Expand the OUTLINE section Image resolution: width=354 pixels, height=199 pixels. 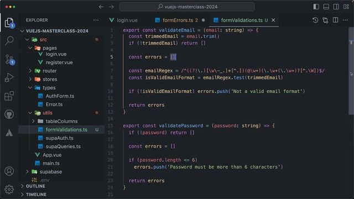(35, 186)
